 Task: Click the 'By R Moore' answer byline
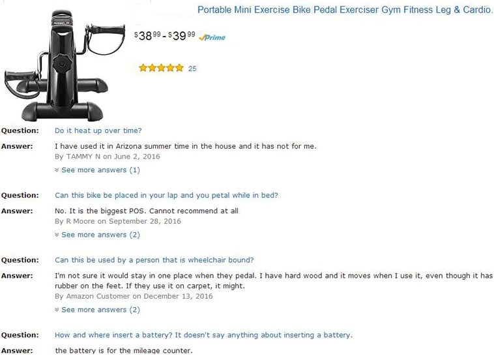(x=117, y=221)
